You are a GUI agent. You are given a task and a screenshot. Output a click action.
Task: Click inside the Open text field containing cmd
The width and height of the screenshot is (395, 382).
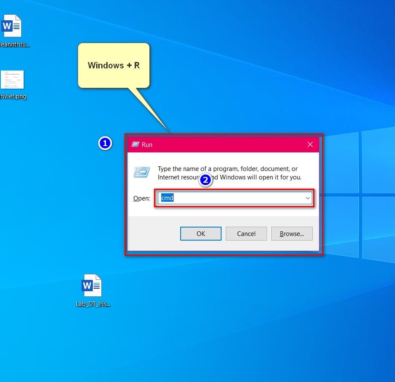(x=235, y=198)
